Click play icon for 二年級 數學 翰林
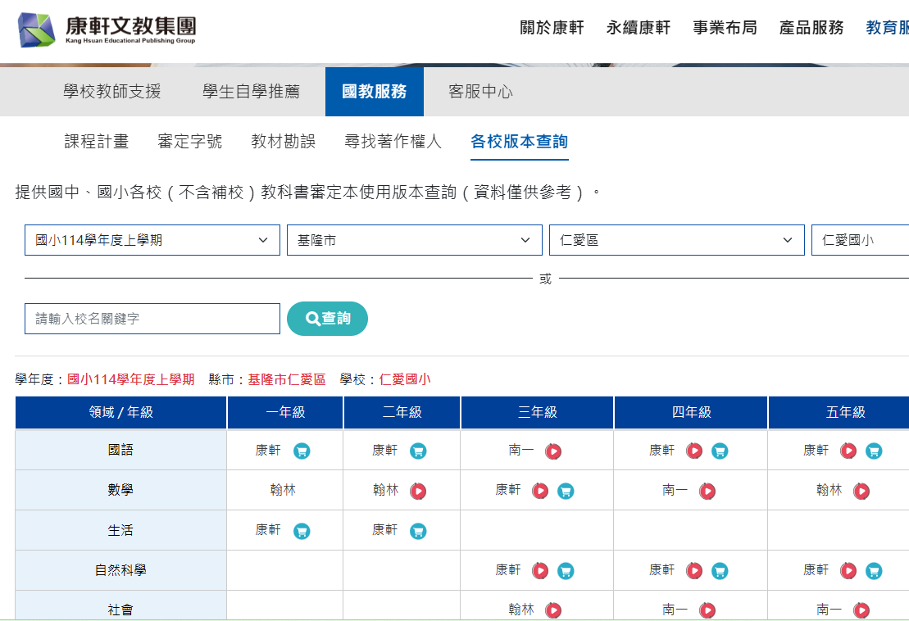The image size is (909, 621). [418, 491]
